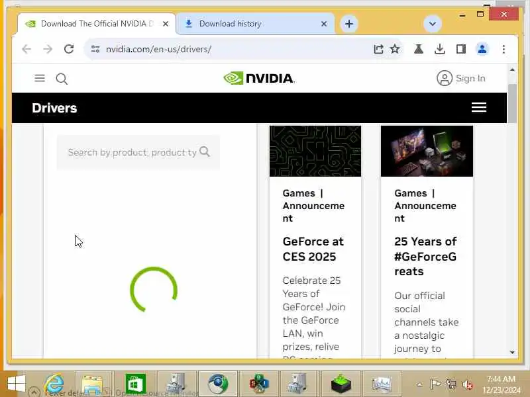Click the page vertical scrollbar thumb
530x397 pixels.
tap(512, 103)
